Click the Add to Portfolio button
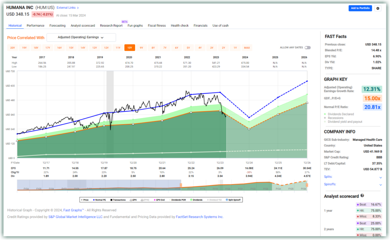Viewport: 390px width, 240px height. 360,8
